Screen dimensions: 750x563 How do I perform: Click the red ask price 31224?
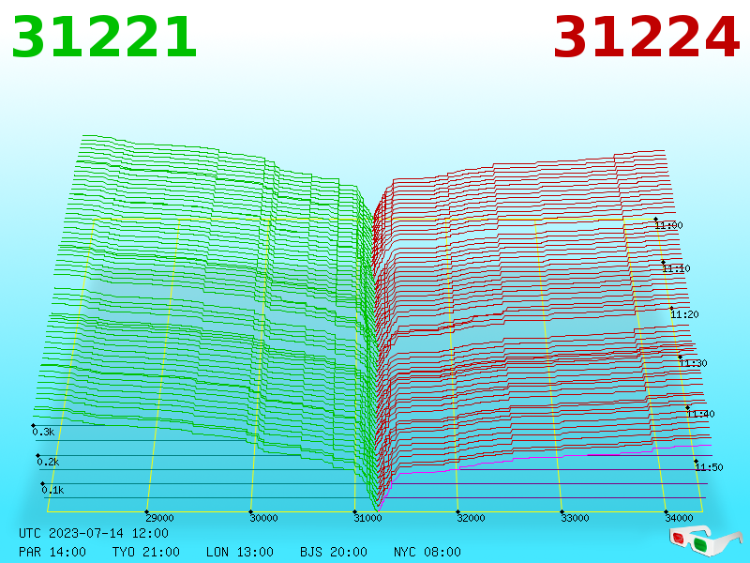coord(646,38)
